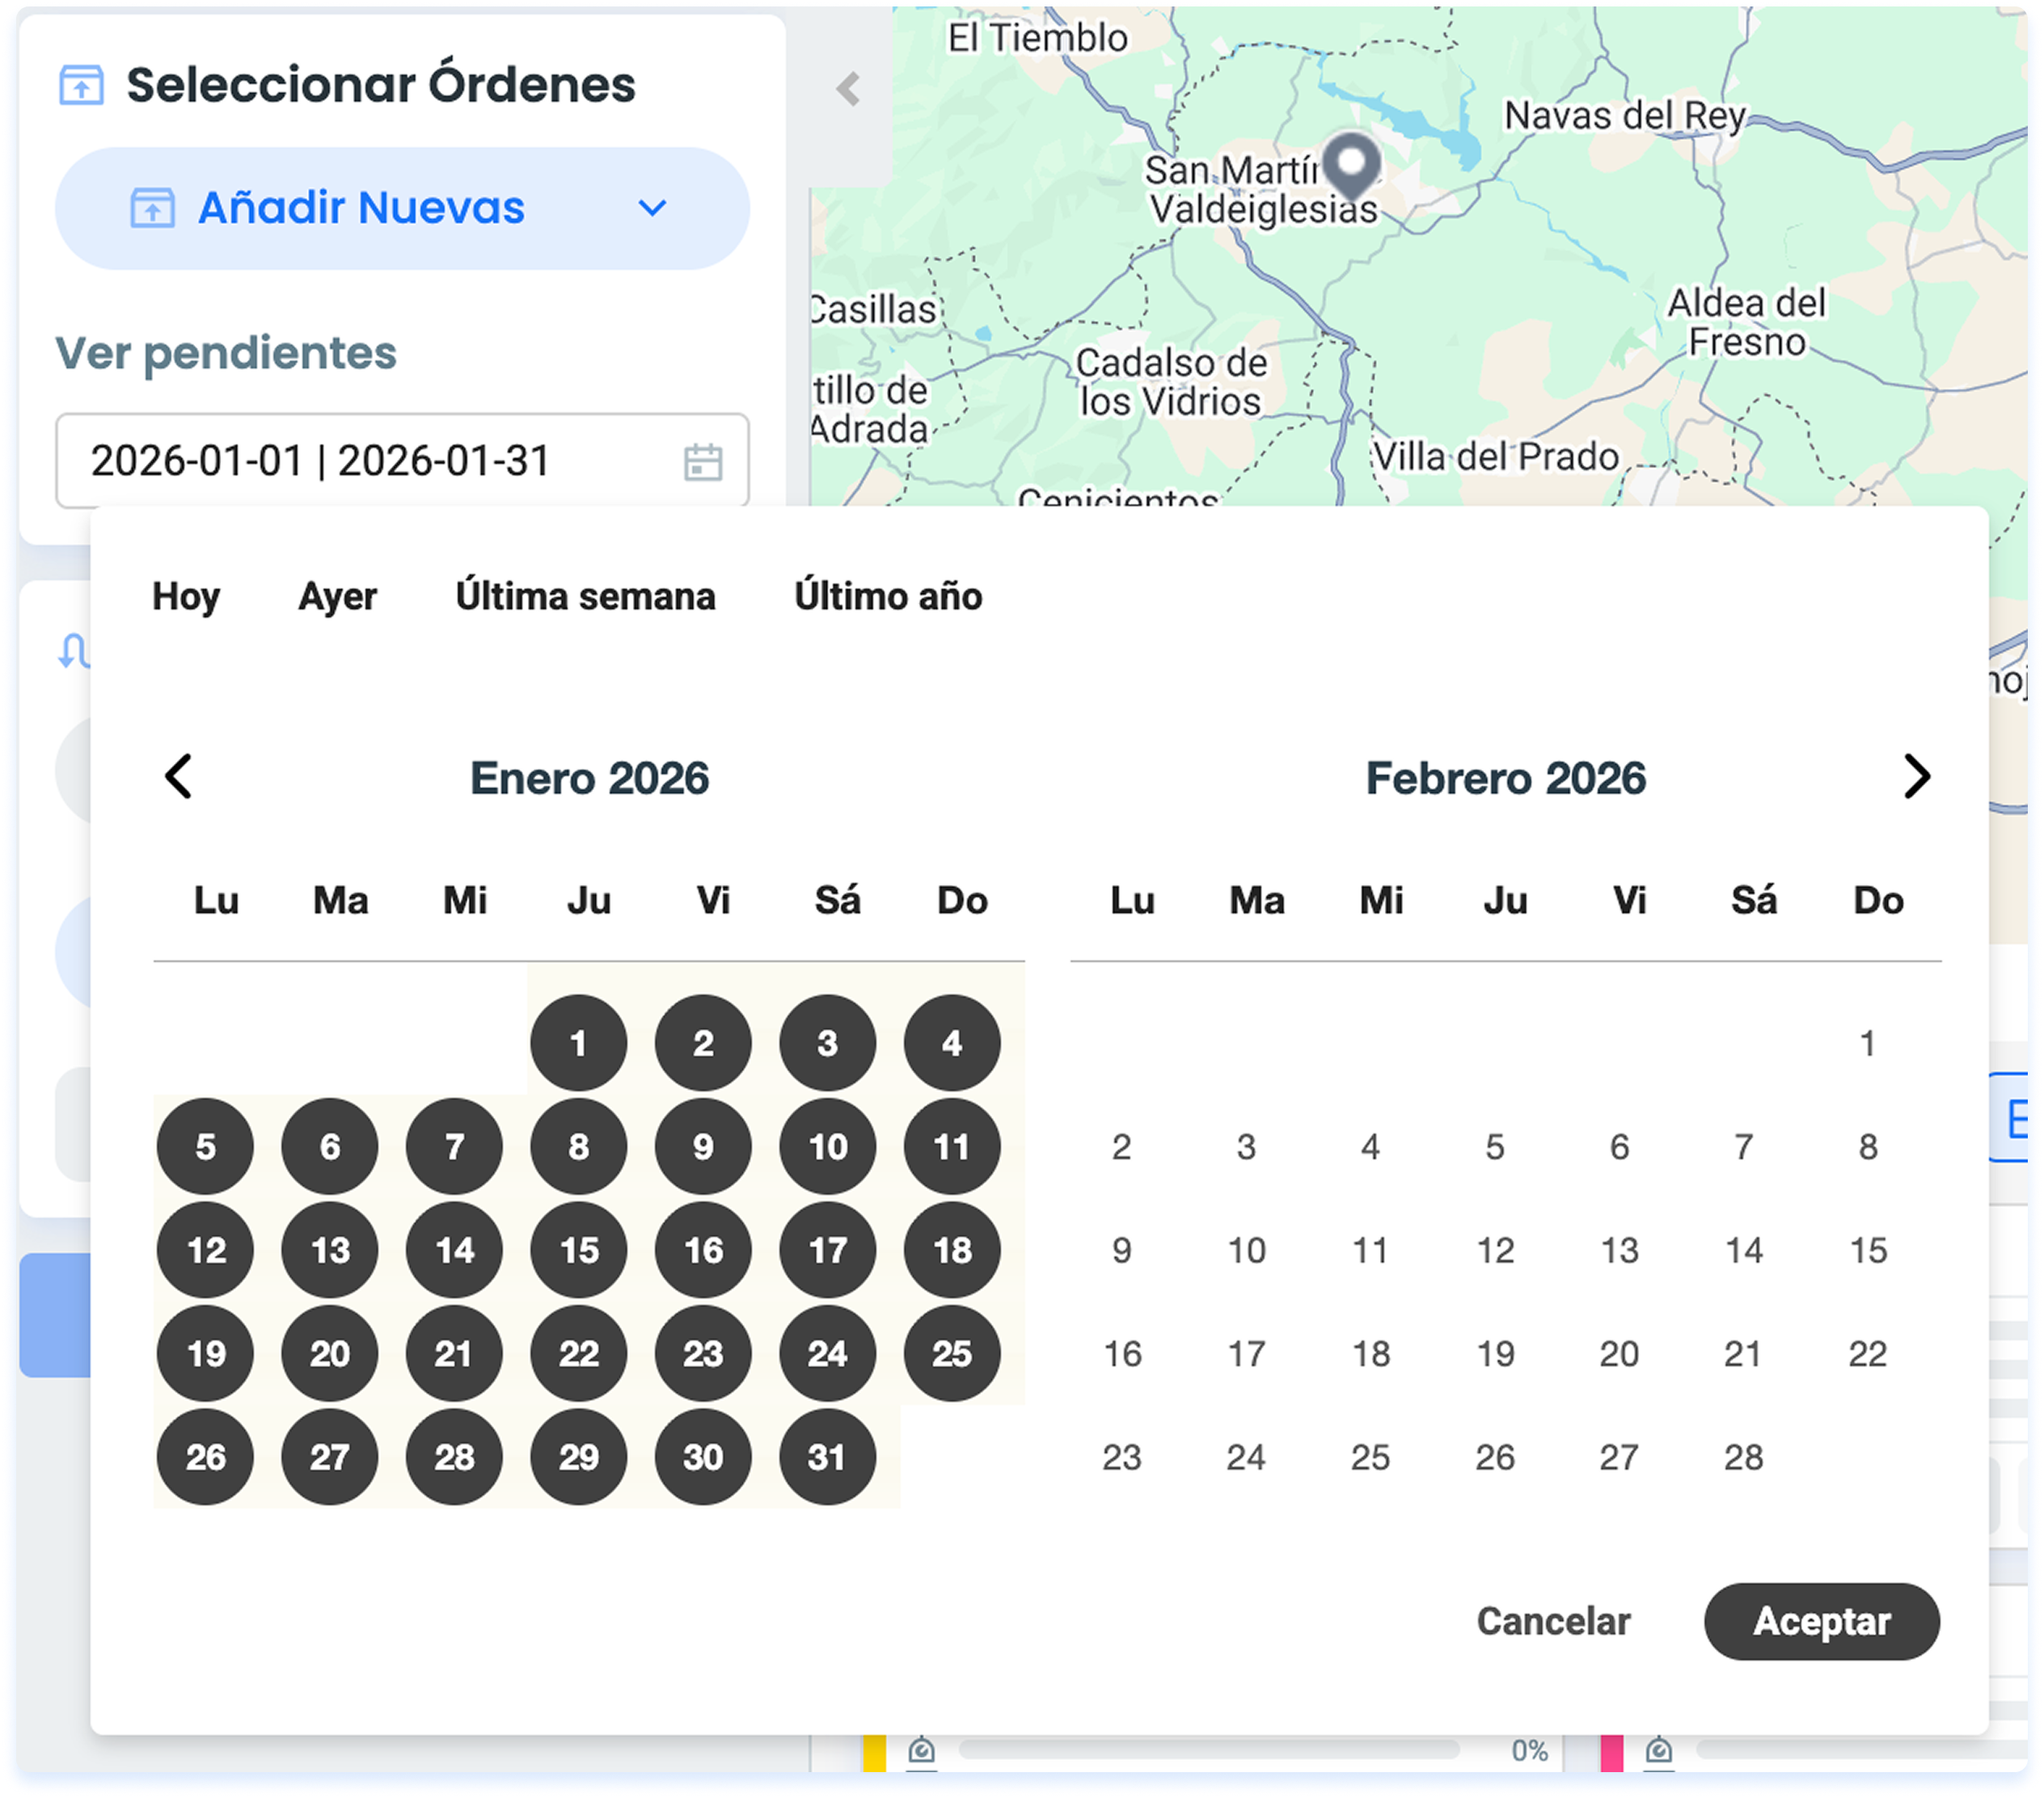
Task: Click the chevron in Añadir Nuevas
Action: 652,208
